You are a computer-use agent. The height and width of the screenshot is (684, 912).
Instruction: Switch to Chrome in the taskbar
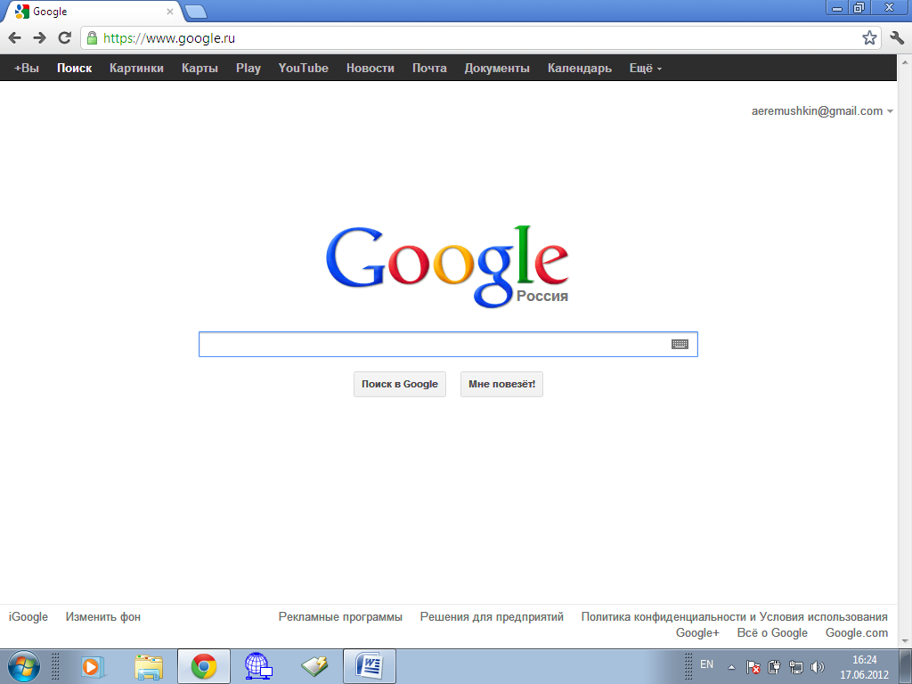click(204, 666)
